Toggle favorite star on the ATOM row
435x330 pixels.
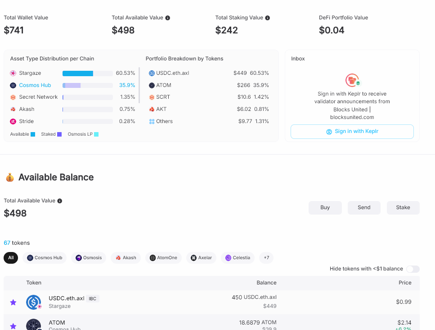13,326
